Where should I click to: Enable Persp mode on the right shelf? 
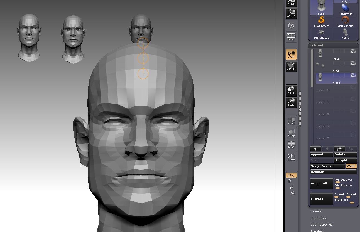point(291,36)
